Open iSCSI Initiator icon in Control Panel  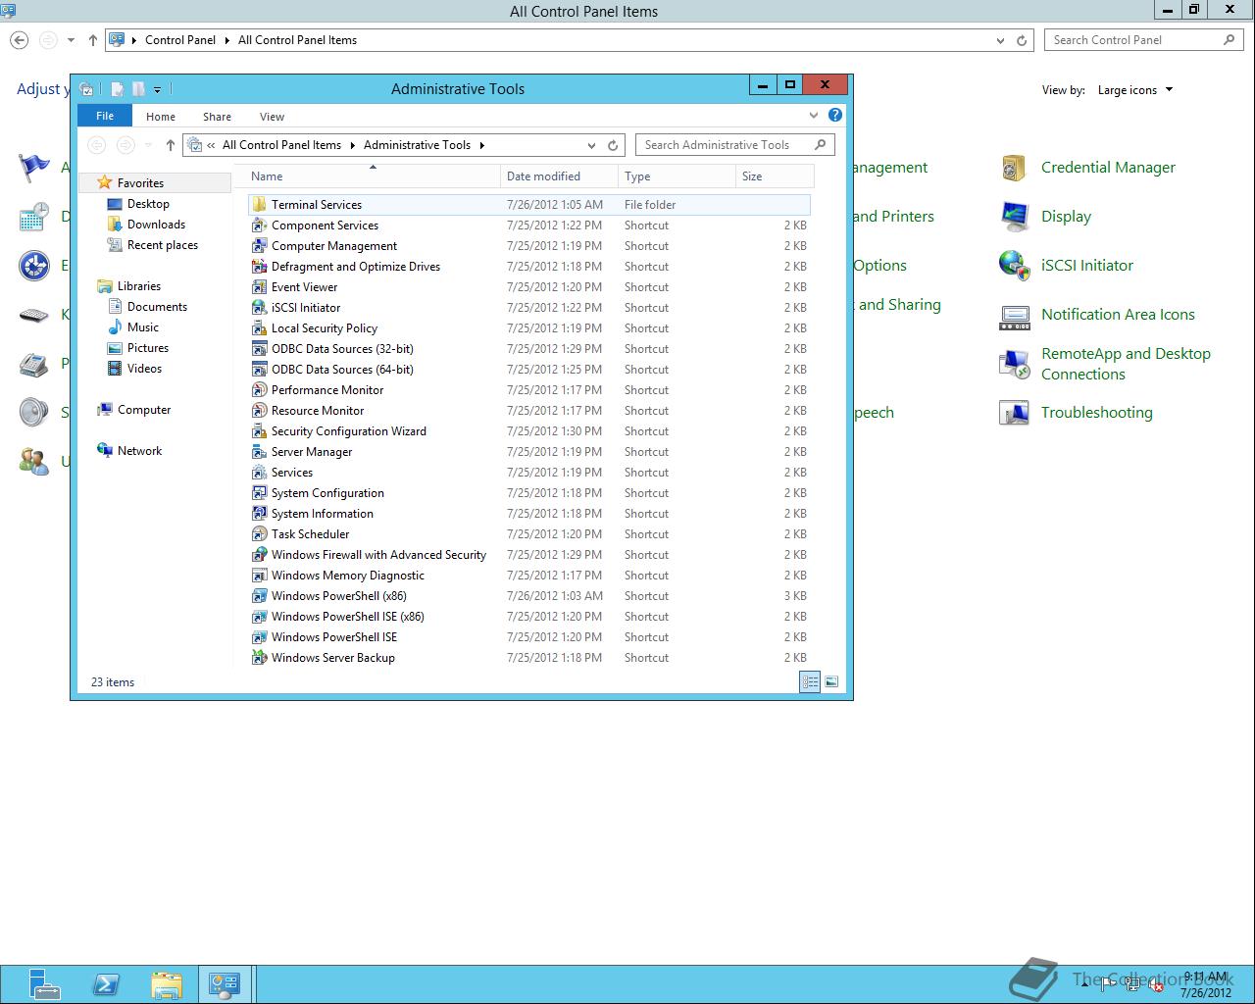point(1014,266)
